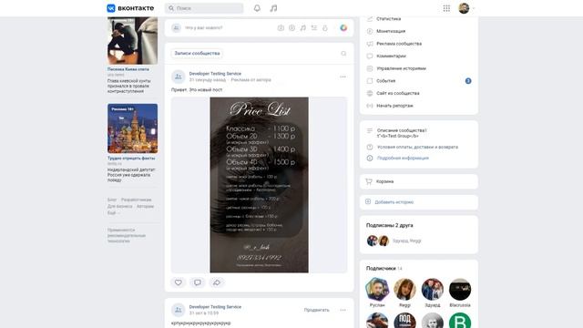583x328 pixels.
Task: Open Статистика in the community menu
Action: [389, 18]
